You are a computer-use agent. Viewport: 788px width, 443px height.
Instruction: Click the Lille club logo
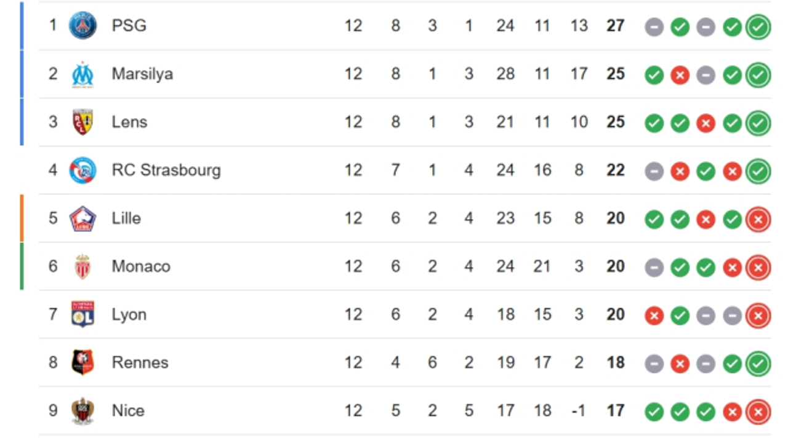[x=82, y=218]
